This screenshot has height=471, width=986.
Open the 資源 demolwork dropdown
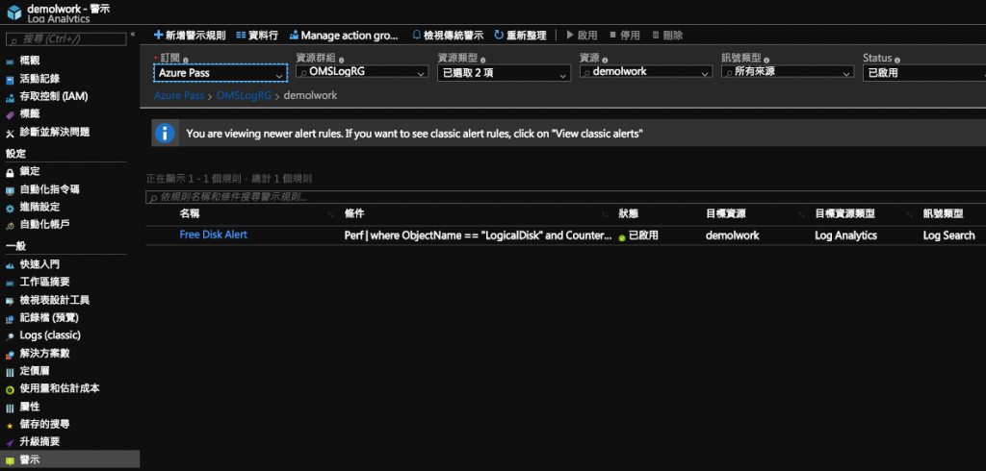(x=646, y=72)
